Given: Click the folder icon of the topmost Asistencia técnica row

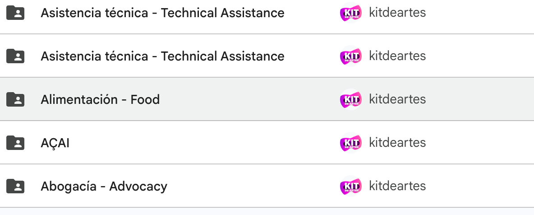Looking at the screenshot, I should 15,13.
